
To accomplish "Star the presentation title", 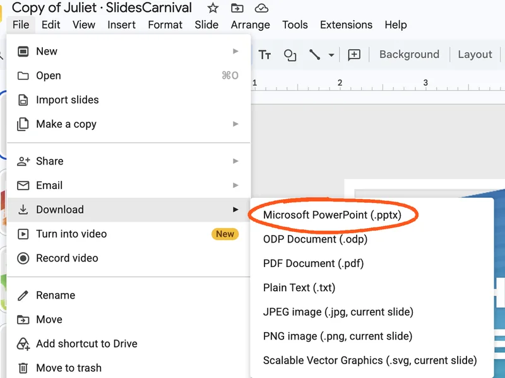I will [213, 8].
